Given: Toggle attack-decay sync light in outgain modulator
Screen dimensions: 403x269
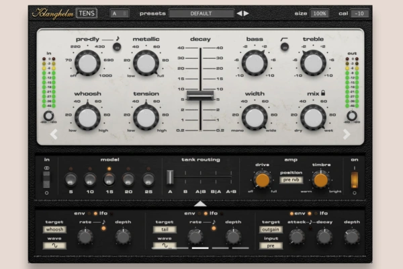Looking at the screenshot, I should (x=310, y=229).
